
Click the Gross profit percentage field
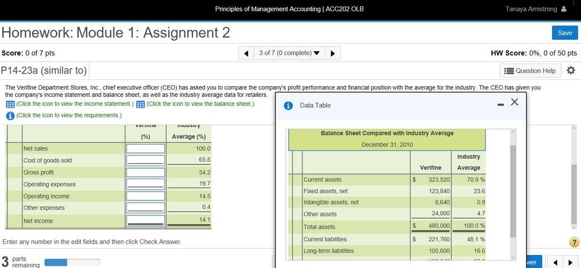click(146, 172)
